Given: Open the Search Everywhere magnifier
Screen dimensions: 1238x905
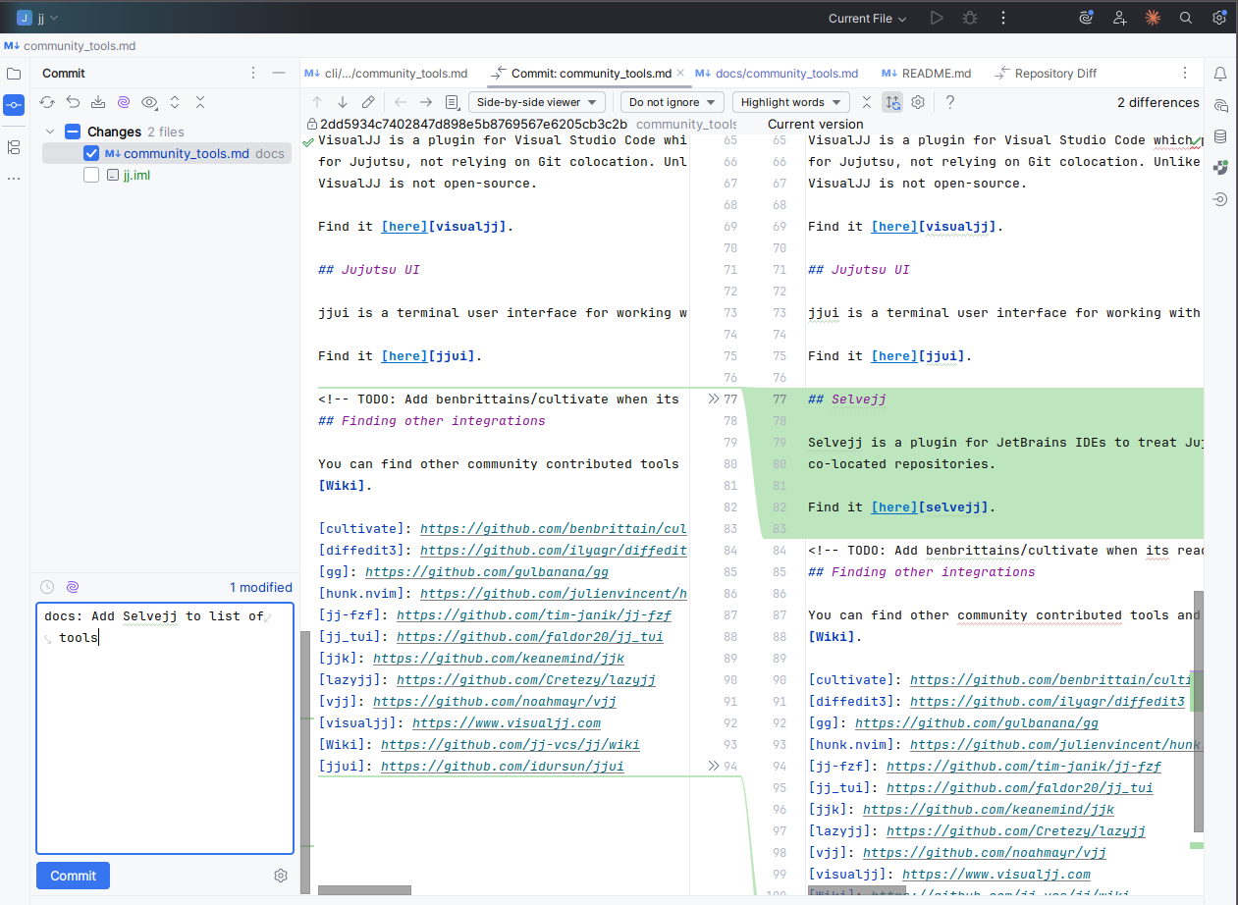Looking at the screenshot, I should 1186,18.
